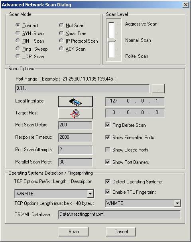Click the Cancel button

[x=121, y=232]
